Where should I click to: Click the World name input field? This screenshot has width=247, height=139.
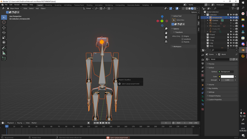pos(220,59)
